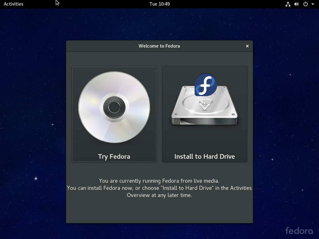Choose the "Install to Hard Drive" label
Screen dimensions: 319x239
click(204, 157)
